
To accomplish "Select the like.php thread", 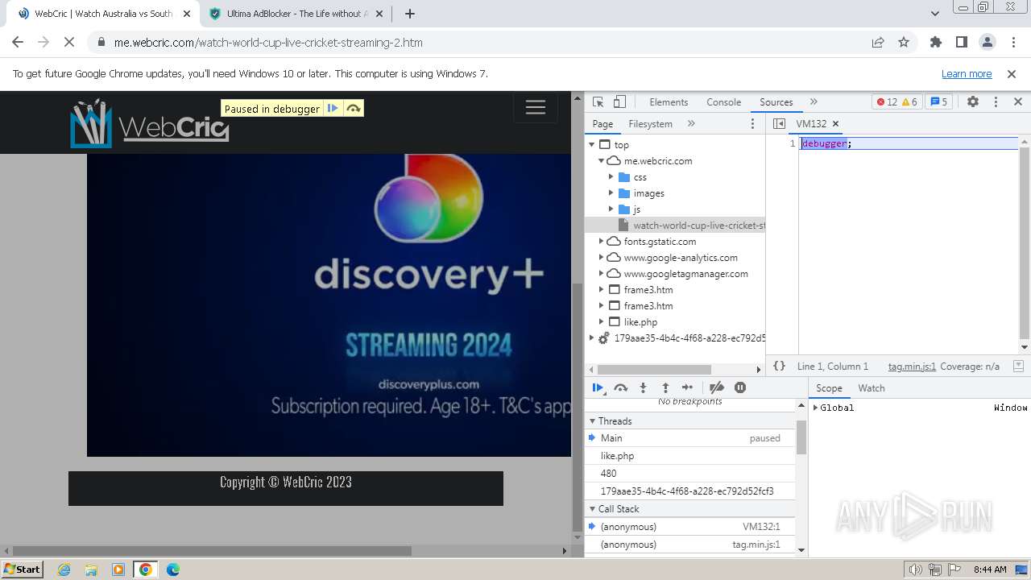I will pyautogui.click(x=690, y=456).
